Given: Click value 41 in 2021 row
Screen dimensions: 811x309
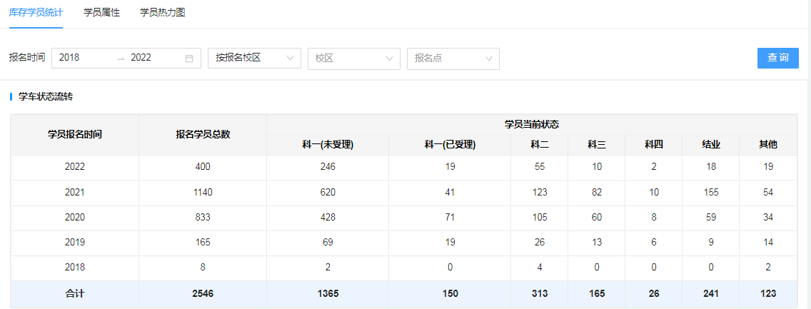Looking at the screenshot, I should (450, 192).
